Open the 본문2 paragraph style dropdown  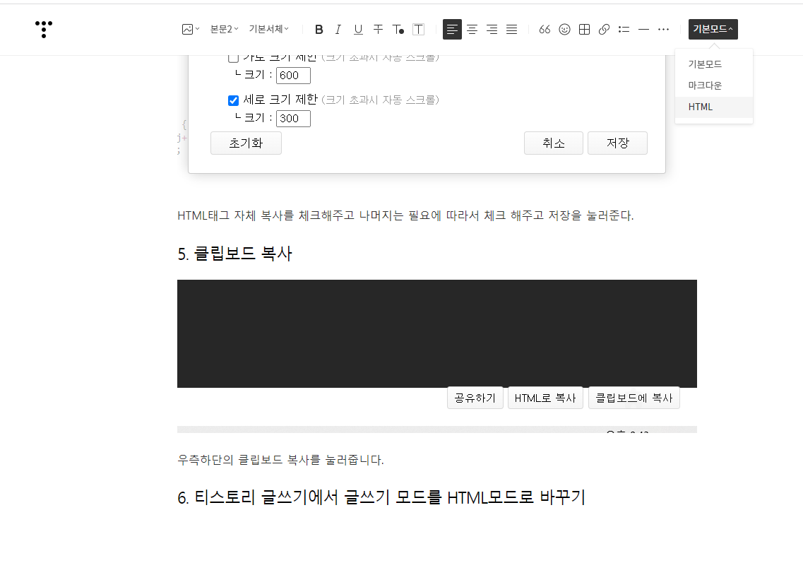[225, 29]
